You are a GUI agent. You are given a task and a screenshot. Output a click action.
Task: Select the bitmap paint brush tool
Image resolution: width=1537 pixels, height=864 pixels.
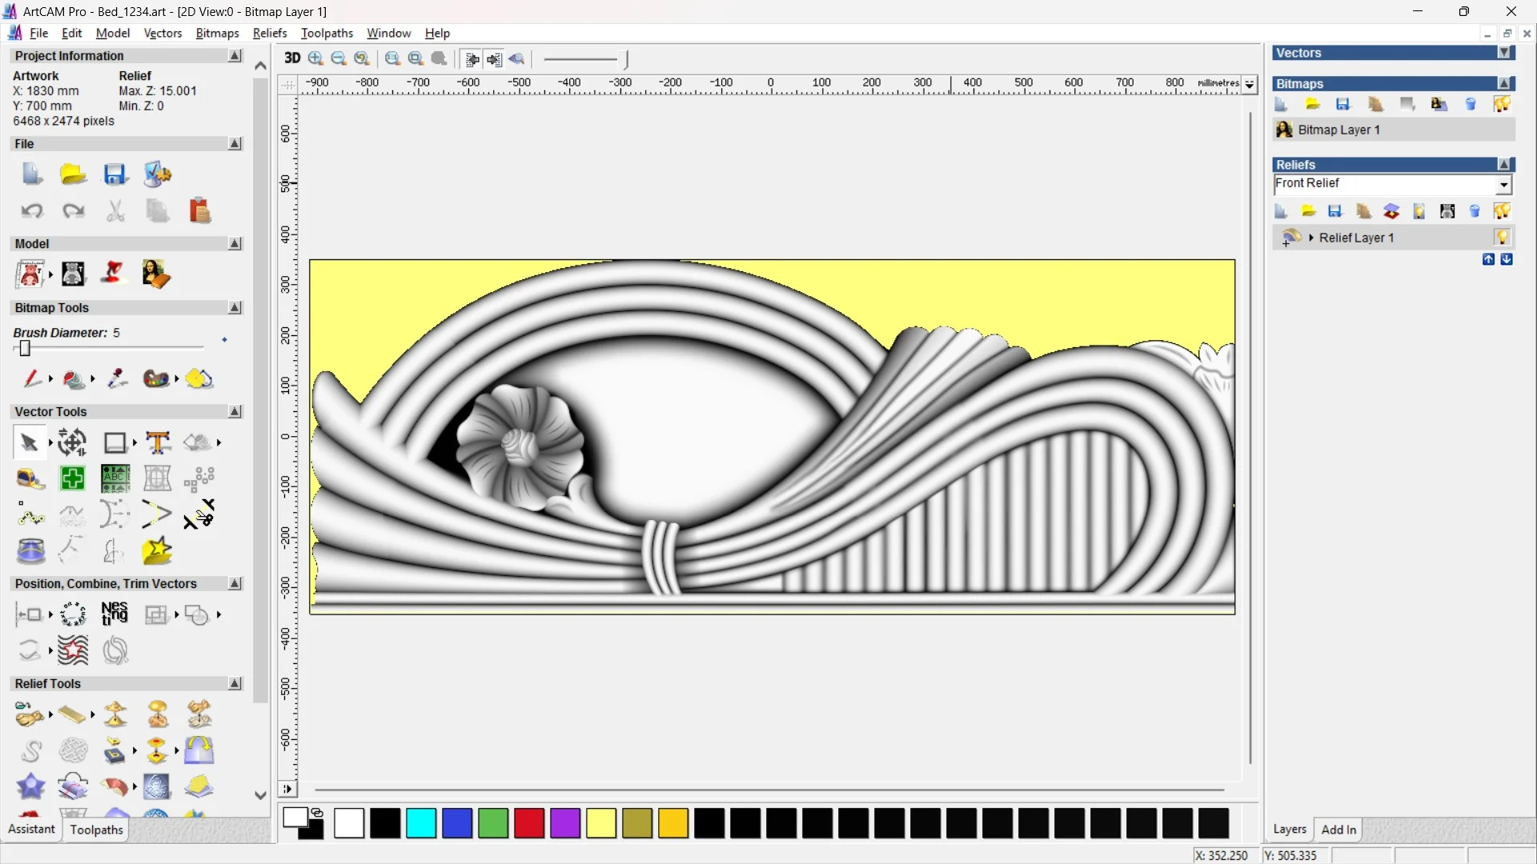point(31,378)
